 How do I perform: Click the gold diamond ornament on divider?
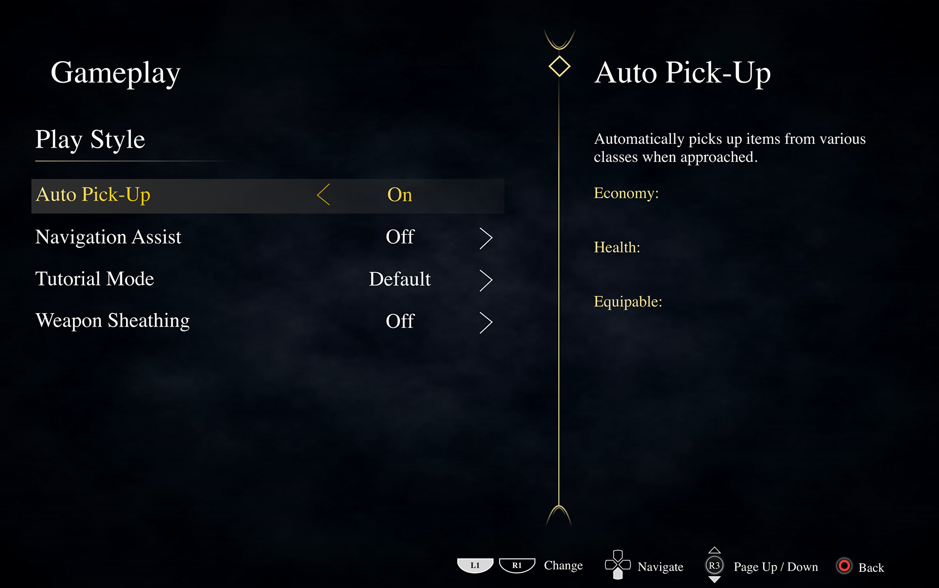[559, 66]
